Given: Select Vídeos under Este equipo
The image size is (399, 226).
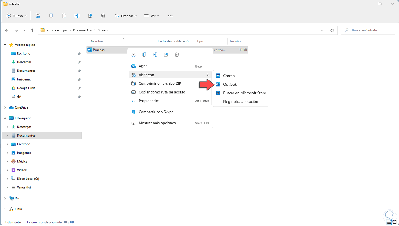Looking at the screenshot, I should coord(22,170).
